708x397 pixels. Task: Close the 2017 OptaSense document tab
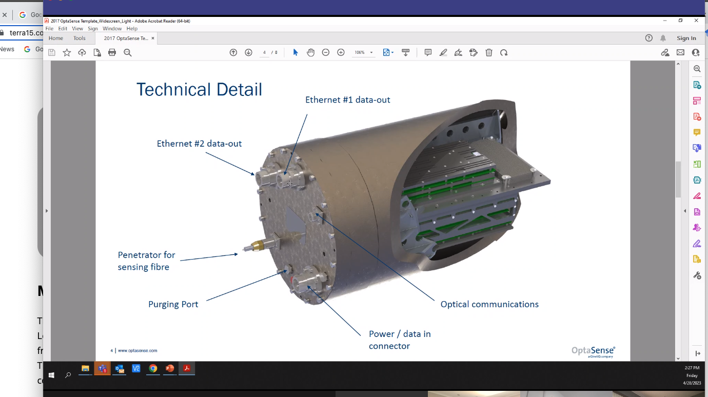pos(153,38)
